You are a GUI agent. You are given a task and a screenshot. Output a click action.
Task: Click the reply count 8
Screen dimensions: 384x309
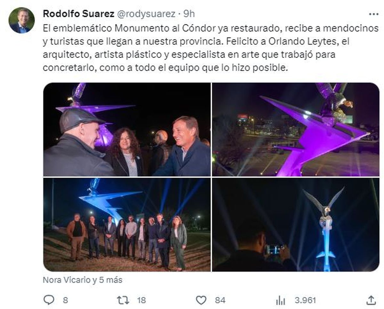[65, 300]
